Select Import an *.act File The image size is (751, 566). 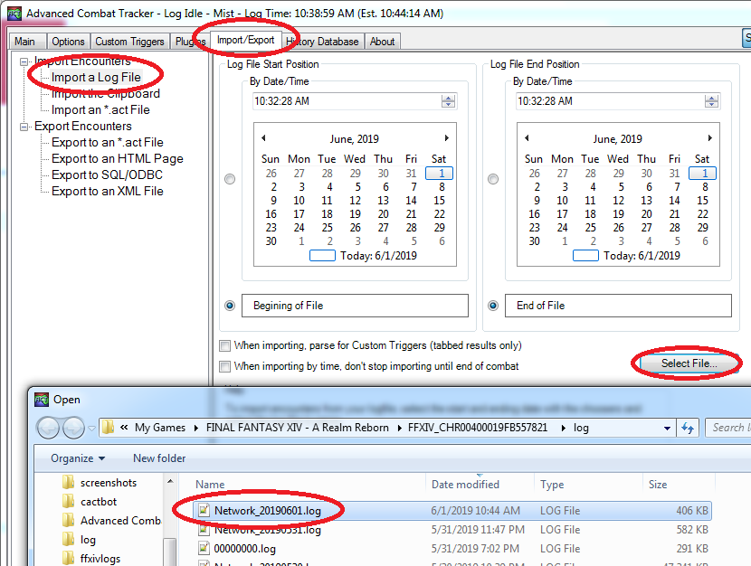click(100, 110)
